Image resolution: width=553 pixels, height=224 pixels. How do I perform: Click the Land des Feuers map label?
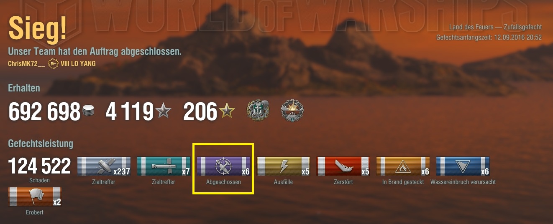475,27
